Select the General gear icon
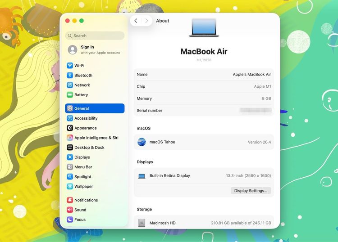This screenshot has height=242, width=338. pyautogui.click(x=70, y=108)
